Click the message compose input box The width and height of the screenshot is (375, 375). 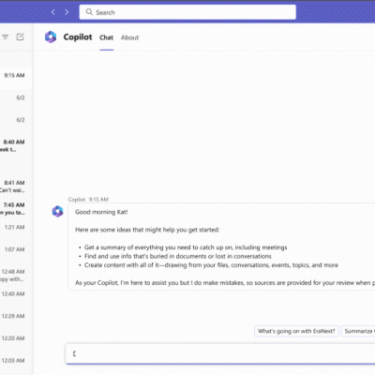(220, 353)
